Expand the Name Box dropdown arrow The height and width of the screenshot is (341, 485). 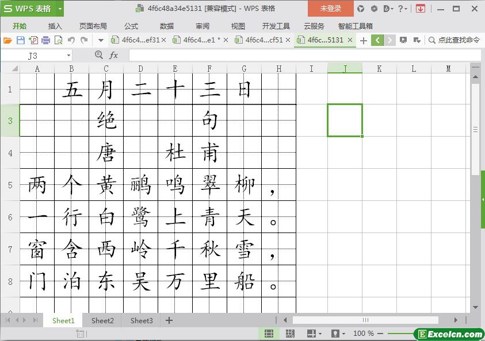coord(68,56)
